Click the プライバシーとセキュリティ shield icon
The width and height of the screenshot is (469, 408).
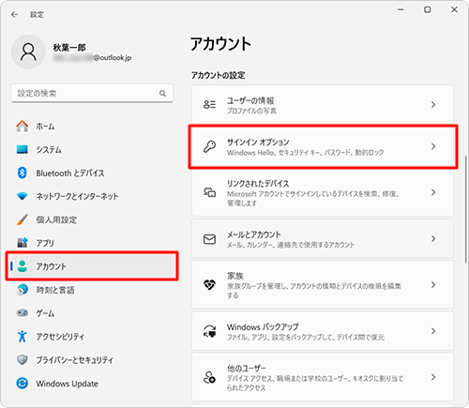[23, 359]
